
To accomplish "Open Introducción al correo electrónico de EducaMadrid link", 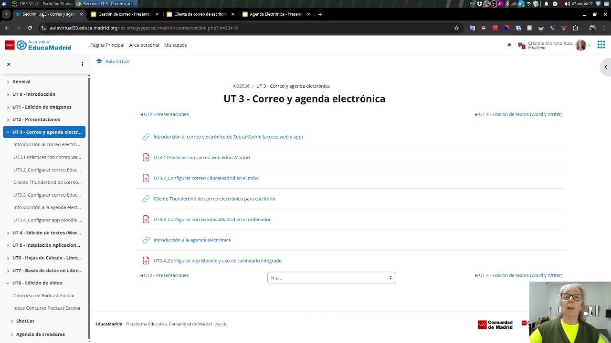I will point(228,137).
